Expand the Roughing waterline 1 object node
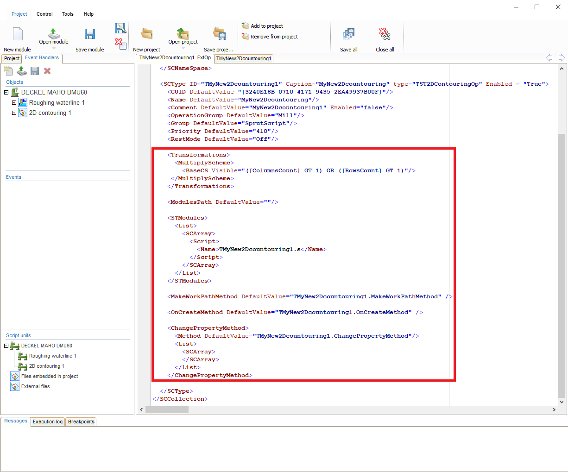This screenshot has height=472, width=568. point(14,103)
